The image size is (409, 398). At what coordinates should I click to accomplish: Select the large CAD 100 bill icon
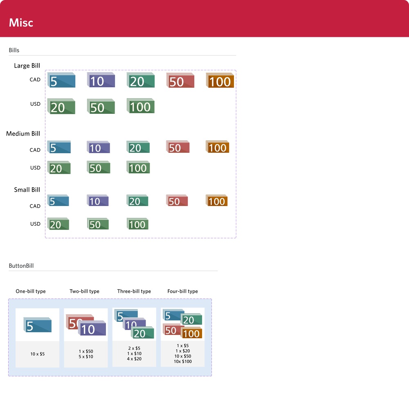coord(220,80)
